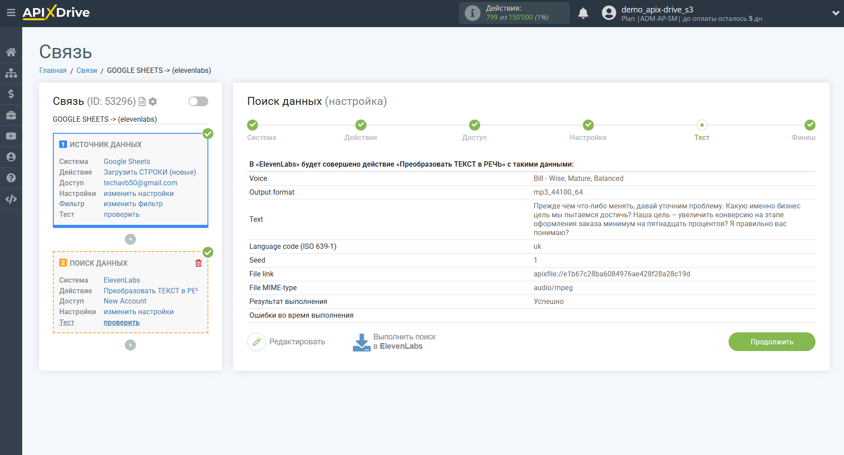Open the demo_apix-drive_s3 profile avatar
Viewport: 844px width, 455px height.
pyautogui.click(x=608, y=13)
